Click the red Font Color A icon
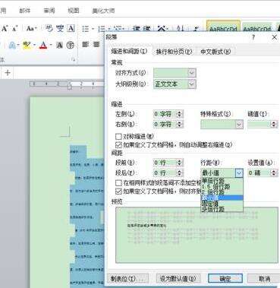 pyautogui.click(x=43, y=46)
